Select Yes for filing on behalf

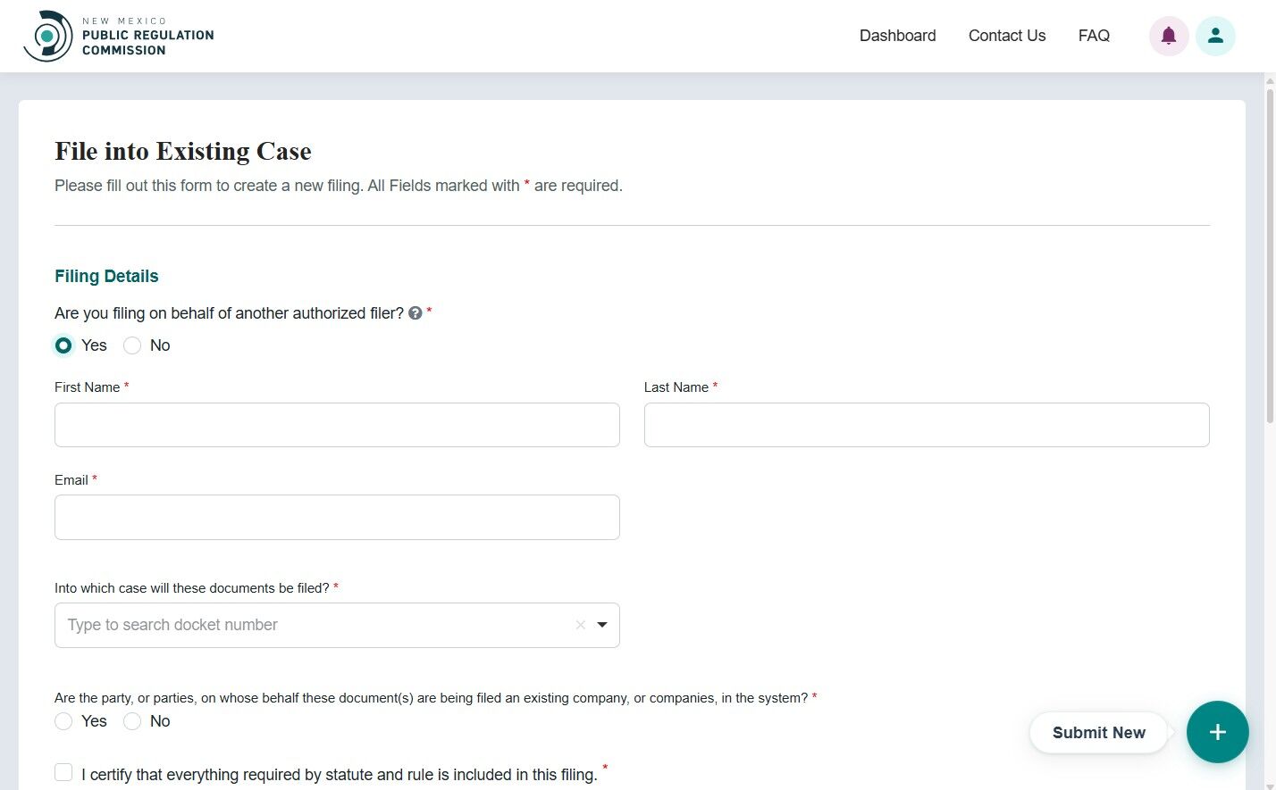[x=63, y=345]
